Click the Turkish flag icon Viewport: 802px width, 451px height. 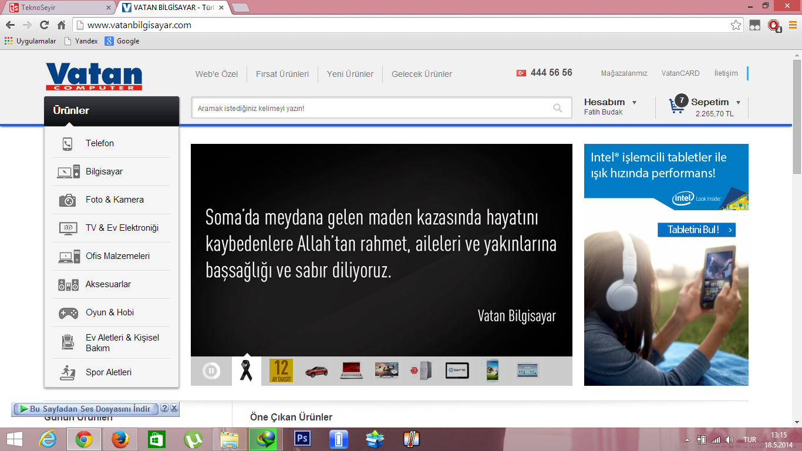pos(521,73)
